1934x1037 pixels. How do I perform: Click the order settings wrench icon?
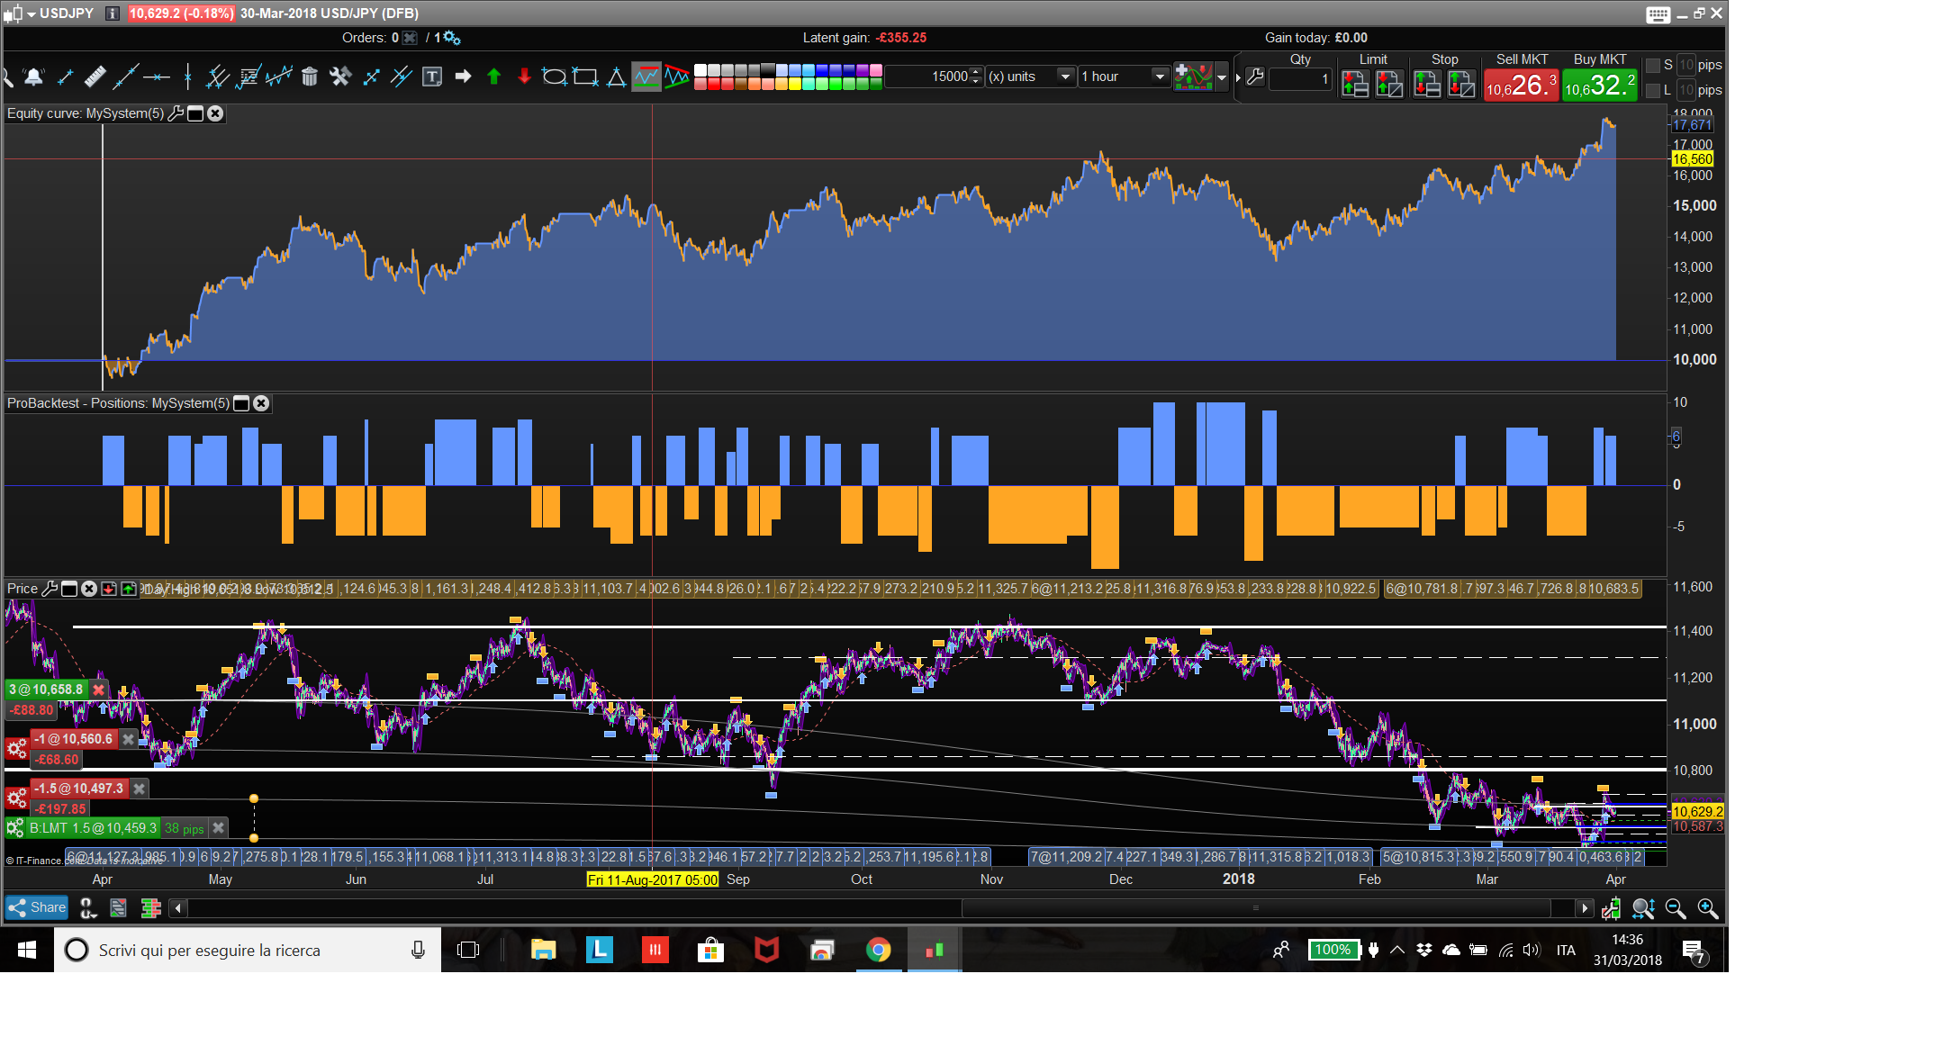click(x=1255, y=77)
